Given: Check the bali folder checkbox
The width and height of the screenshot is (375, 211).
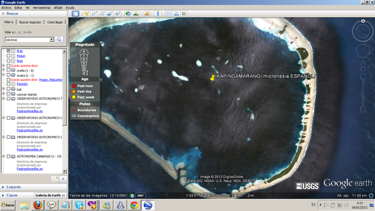Looking at the screenshot, I should [9, 89].
